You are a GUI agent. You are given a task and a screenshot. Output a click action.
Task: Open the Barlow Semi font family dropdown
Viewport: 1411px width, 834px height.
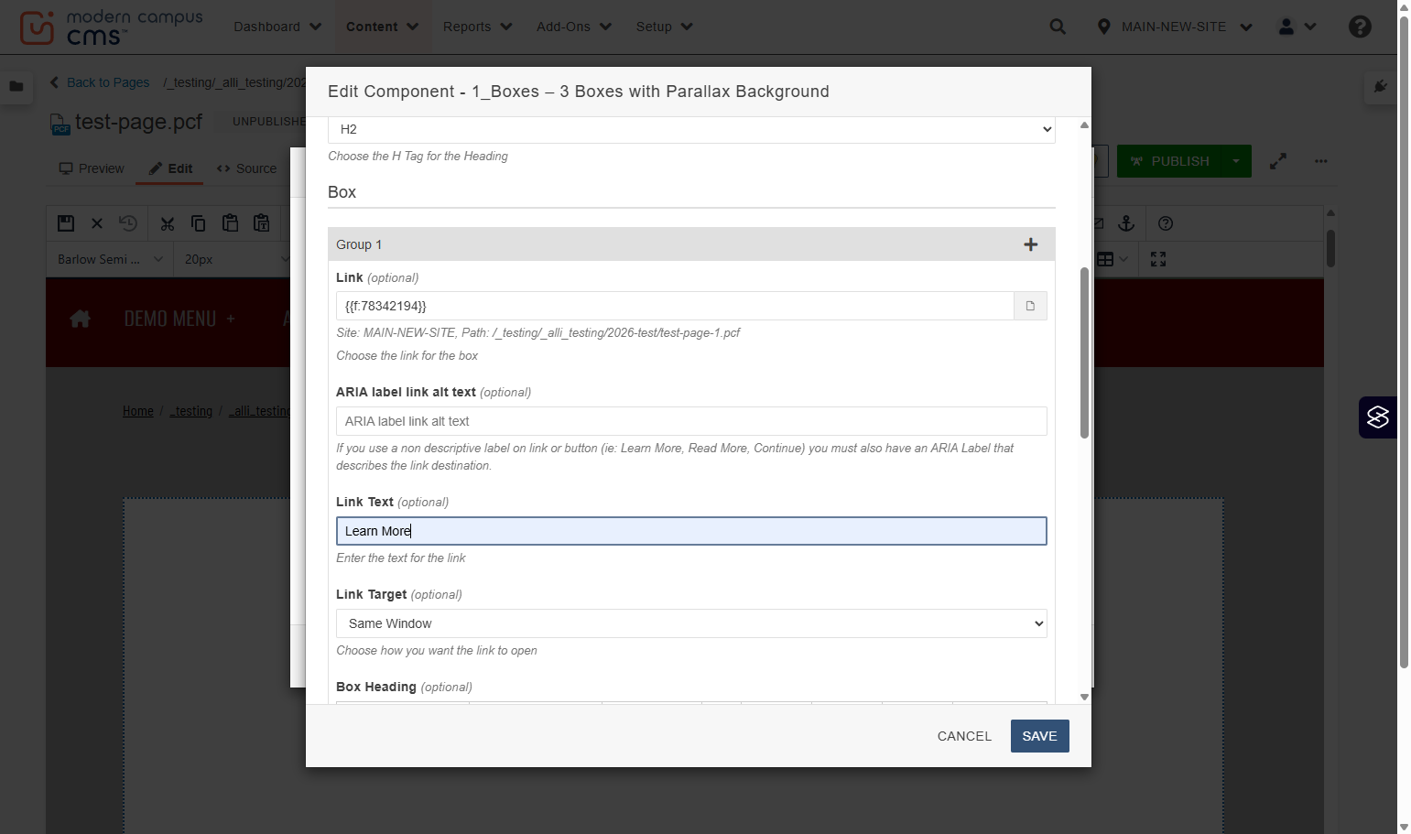[x=110, y=259]
